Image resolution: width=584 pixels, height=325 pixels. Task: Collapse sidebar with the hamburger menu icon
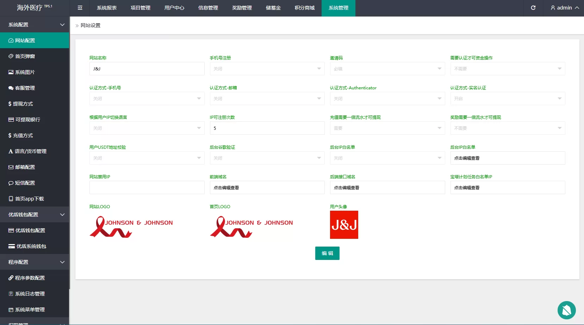point(80,8)
